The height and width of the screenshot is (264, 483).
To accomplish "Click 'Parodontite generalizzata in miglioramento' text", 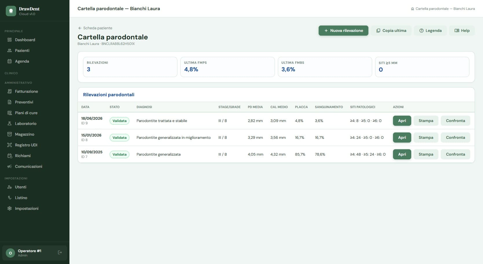I will [x=174, y=138].
